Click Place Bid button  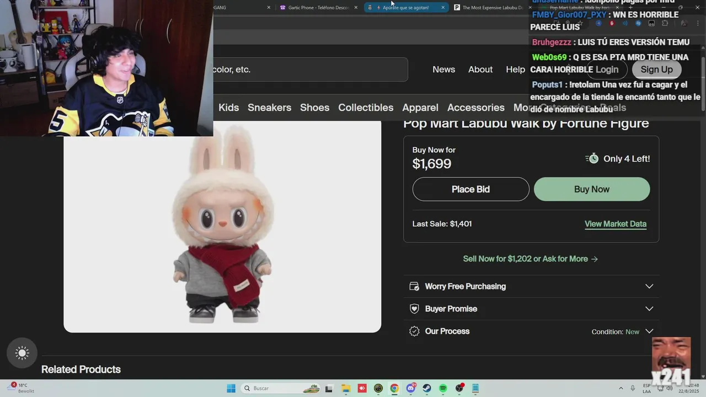[x=470, y=189]
